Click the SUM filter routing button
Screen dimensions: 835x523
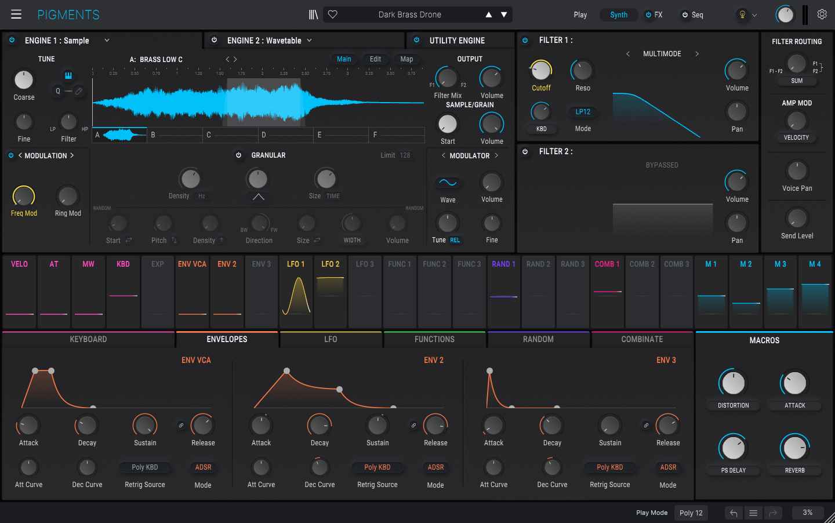click(x=797, y=81)
